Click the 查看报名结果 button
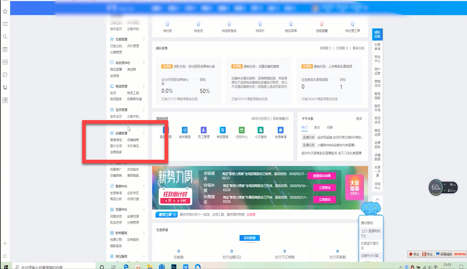 [x=321, y=176]
